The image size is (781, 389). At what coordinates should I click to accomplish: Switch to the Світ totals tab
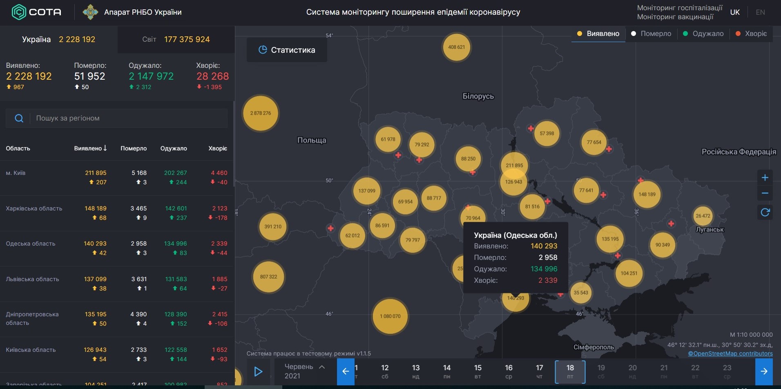176,39
